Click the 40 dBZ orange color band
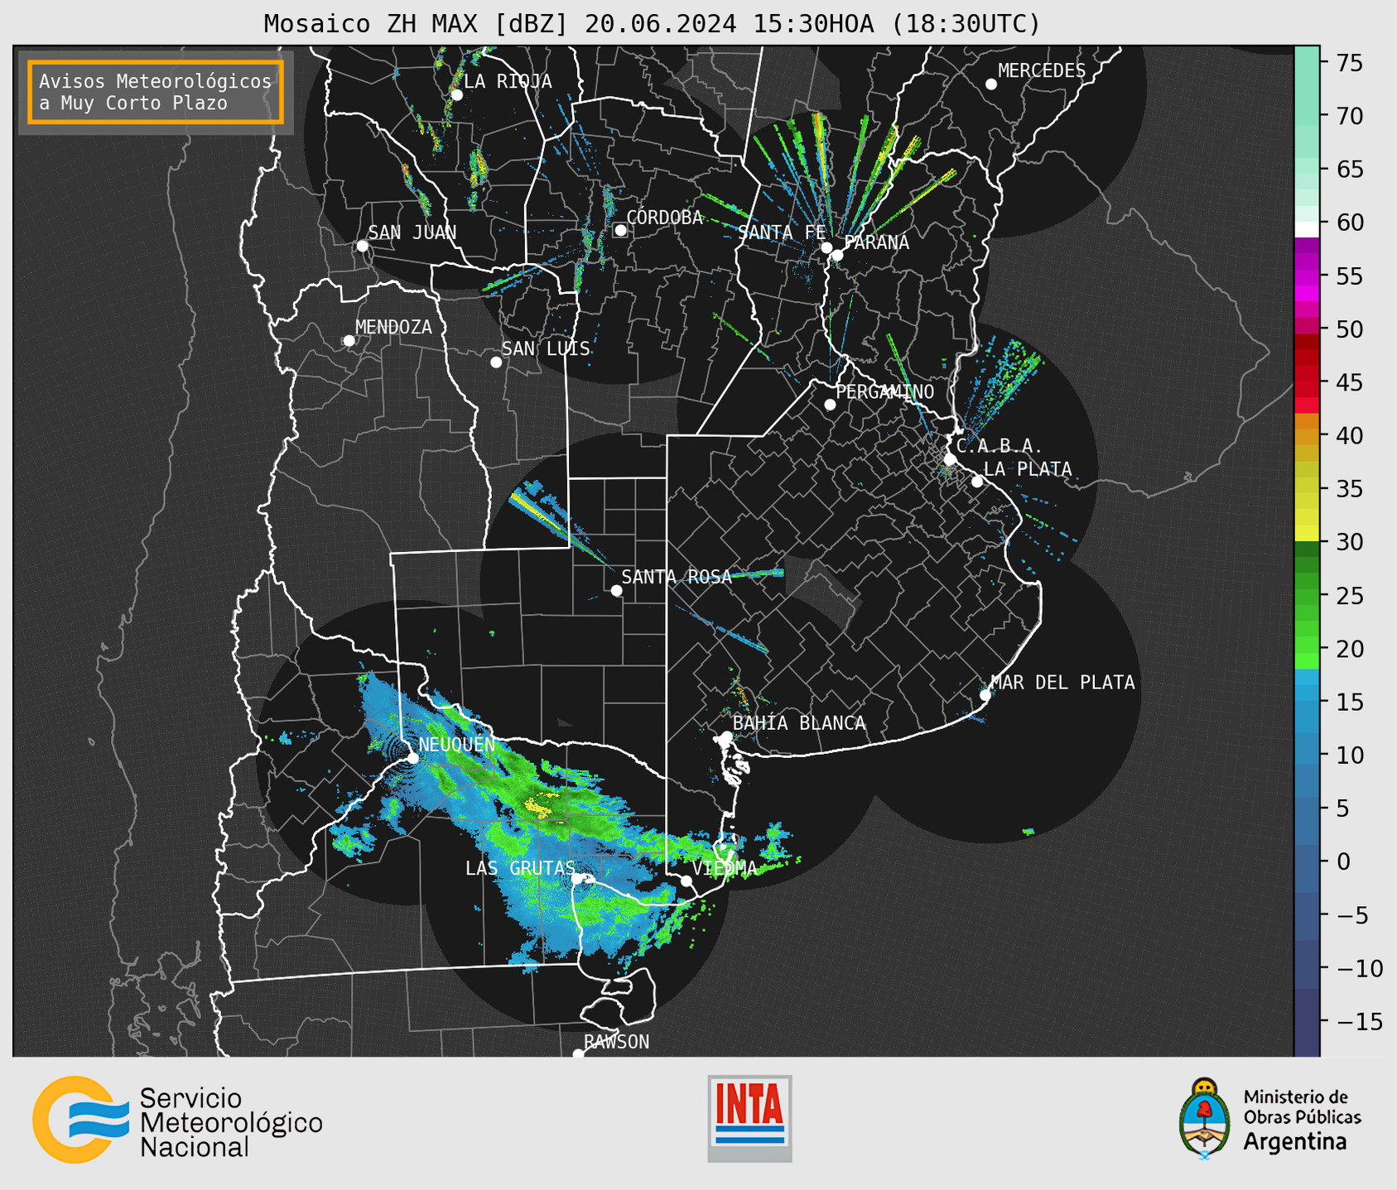Screen dimensions: 1397x1190 coord(1307,436)
